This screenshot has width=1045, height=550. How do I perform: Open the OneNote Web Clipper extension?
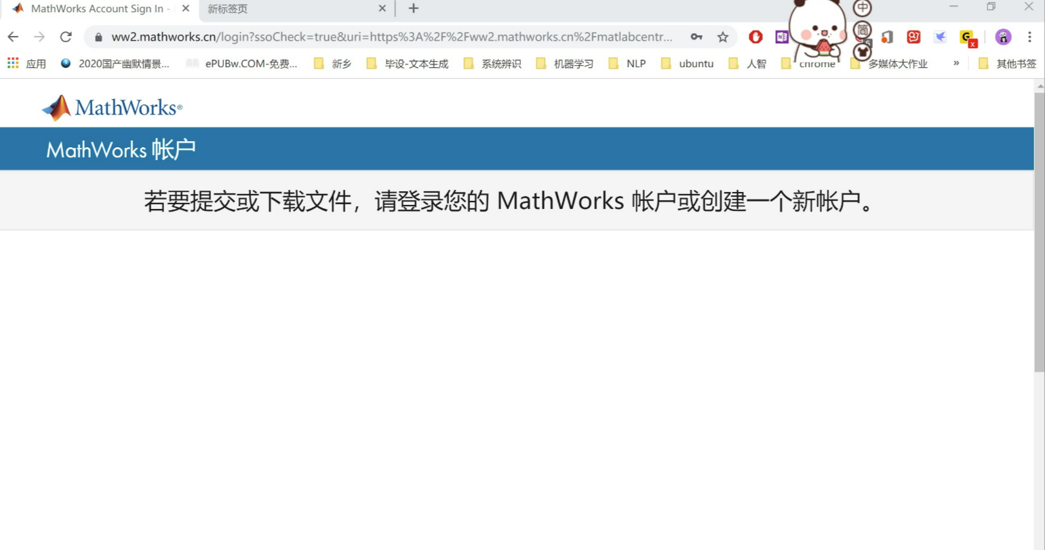click(x=781, y=37)
